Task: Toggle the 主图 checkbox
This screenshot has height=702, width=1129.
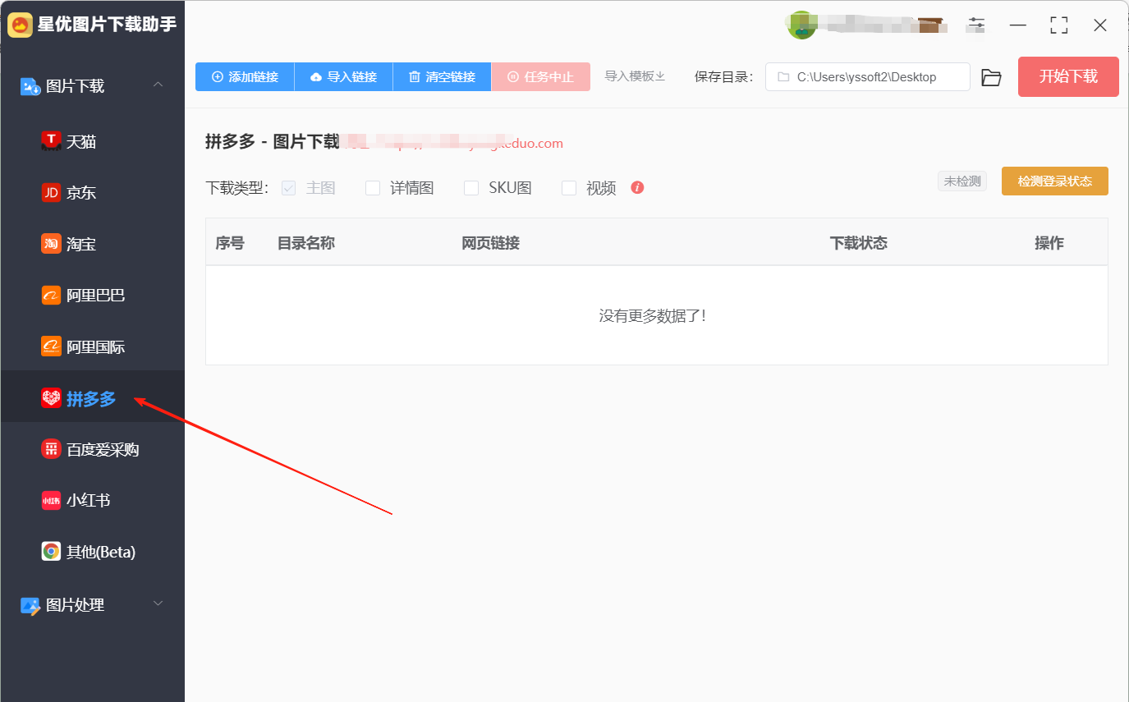Action: pyautogui.click(x=288, y=187)
